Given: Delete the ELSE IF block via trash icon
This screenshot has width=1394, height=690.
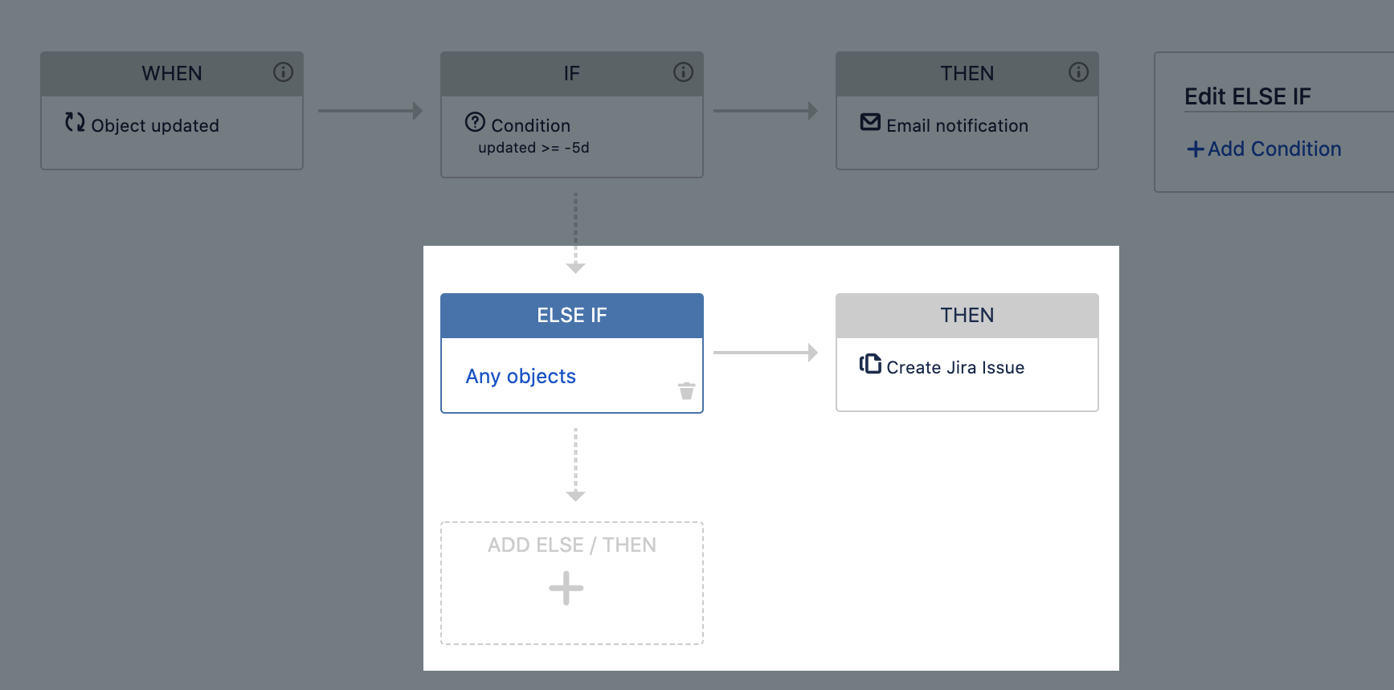Looking at the screenshot, I should [x=686, y=391].
